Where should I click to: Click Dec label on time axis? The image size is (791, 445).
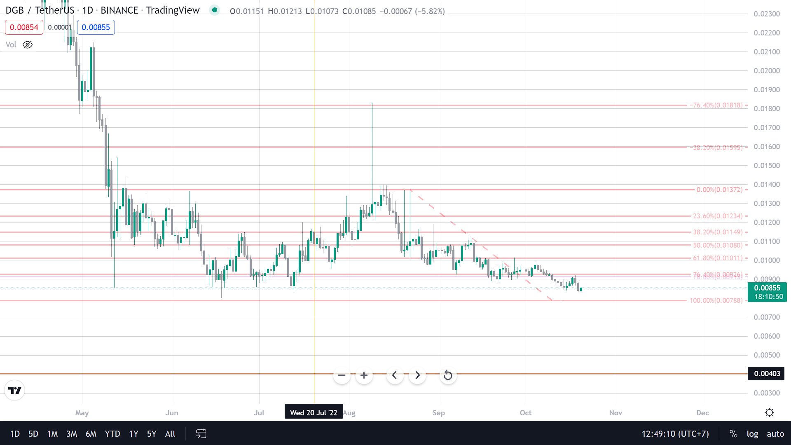702,412
